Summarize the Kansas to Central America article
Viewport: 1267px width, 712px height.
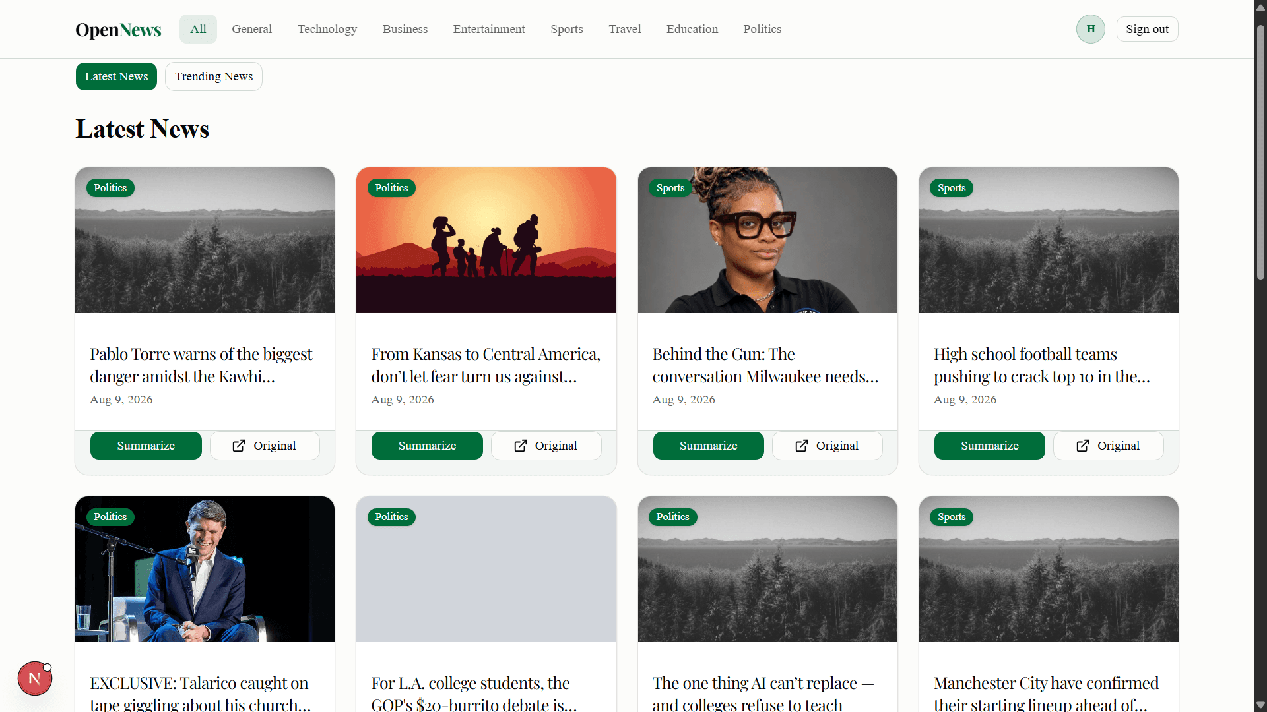coord(427,446)
